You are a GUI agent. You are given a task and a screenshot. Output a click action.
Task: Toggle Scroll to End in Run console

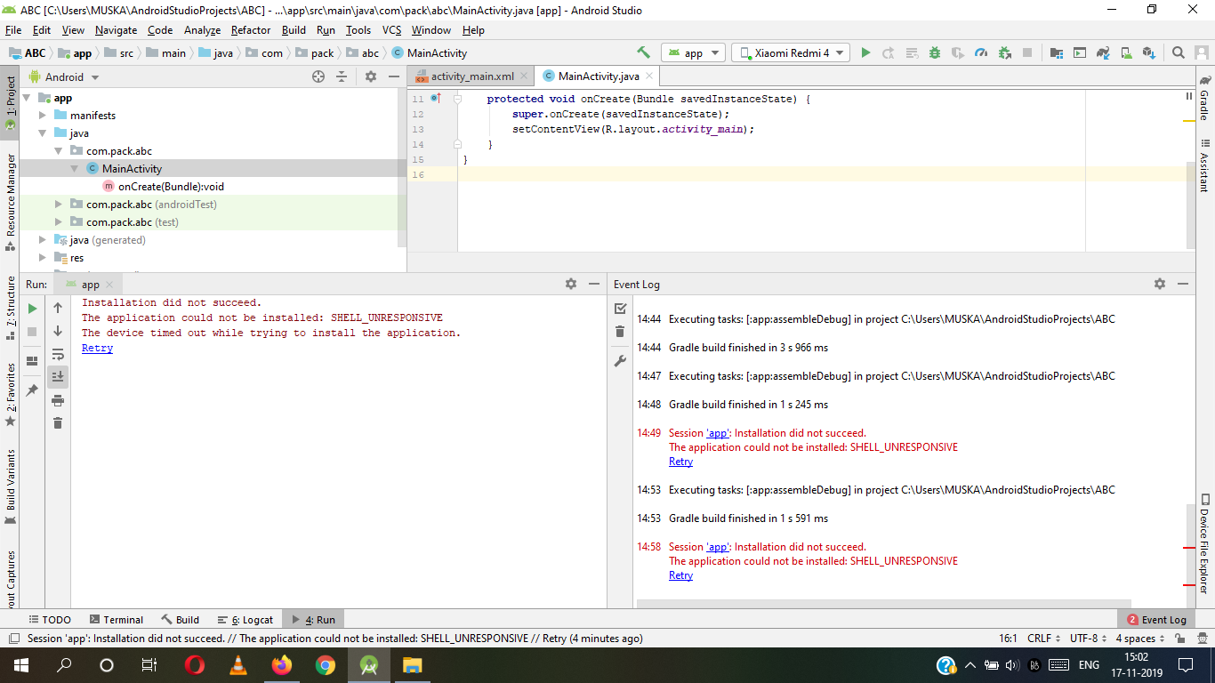coord(58,377)
